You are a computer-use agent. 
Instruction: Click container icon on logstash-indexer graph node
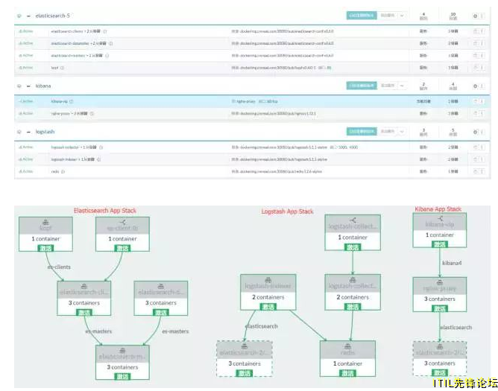tap(268, 279)
